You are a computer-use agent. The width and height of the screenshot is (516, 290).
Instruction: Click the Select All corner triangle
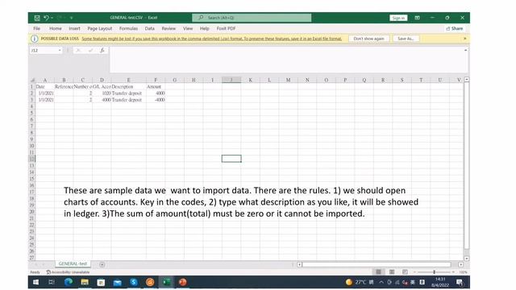click(32, 80)
